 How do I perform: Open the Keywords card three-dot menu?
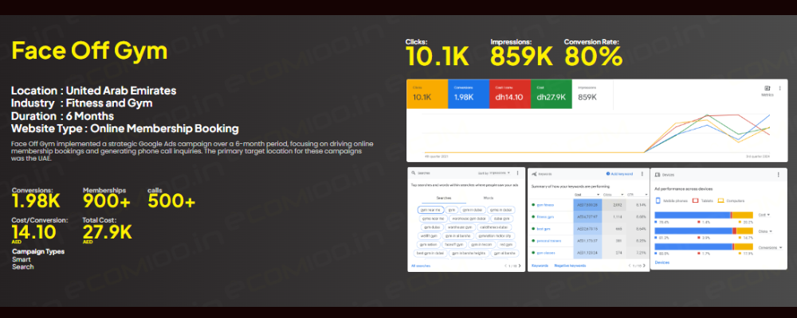coord(643,172)
